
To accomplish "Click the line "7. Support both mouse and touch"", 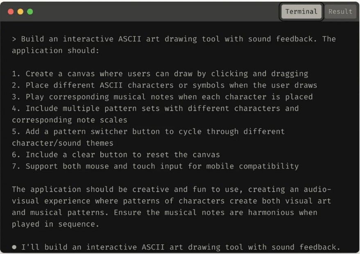I will [156, 166].
